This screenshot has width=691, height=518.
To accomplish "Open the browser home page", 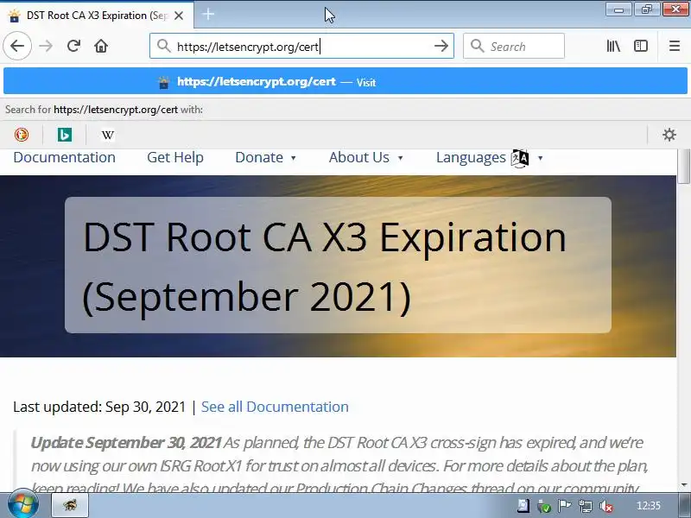I will [101, 46].
